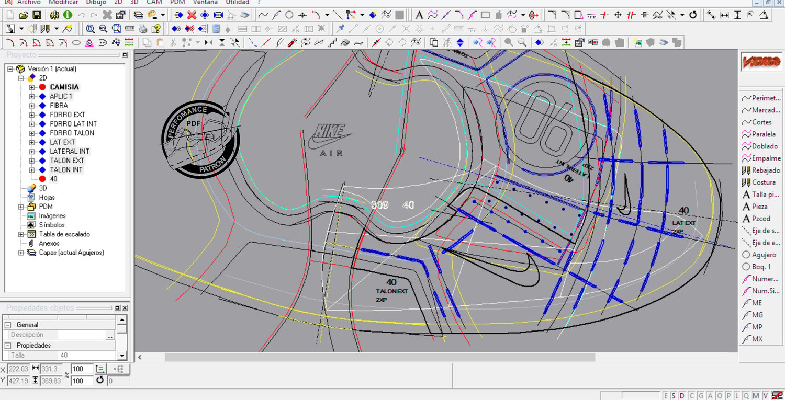Image resolution: width=785 pixels, height=400 pixels.
Task: Toggle the L status bar indicator
Action: click(737, 395)
